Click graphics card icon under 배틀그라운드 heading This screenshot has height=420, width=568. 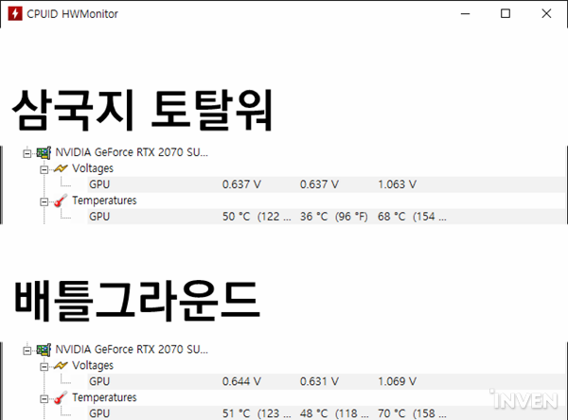click(44, 350)
